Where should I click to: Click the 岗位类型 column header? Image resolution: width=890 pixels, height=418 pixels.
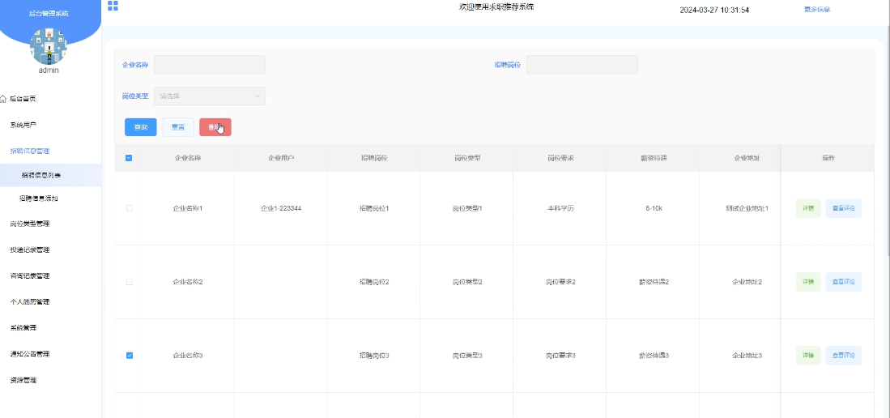pos(466,158)
